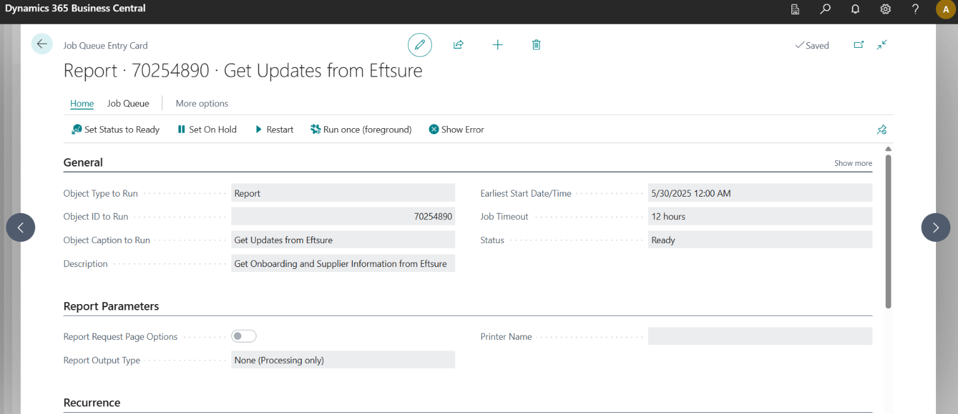The width and height of the screenshot is (958, 414).
Task: Click the scrollbar up arrow
Action: tap(888, 149)
